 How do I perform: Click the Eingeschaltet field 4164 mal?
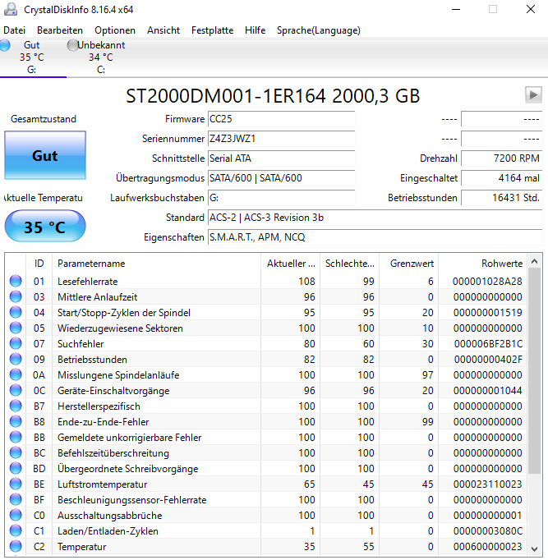click(501, 178)
